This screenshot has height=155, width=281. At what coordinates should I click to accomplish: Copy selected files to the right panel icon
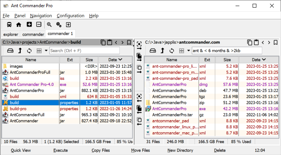(x=139, y=57)
